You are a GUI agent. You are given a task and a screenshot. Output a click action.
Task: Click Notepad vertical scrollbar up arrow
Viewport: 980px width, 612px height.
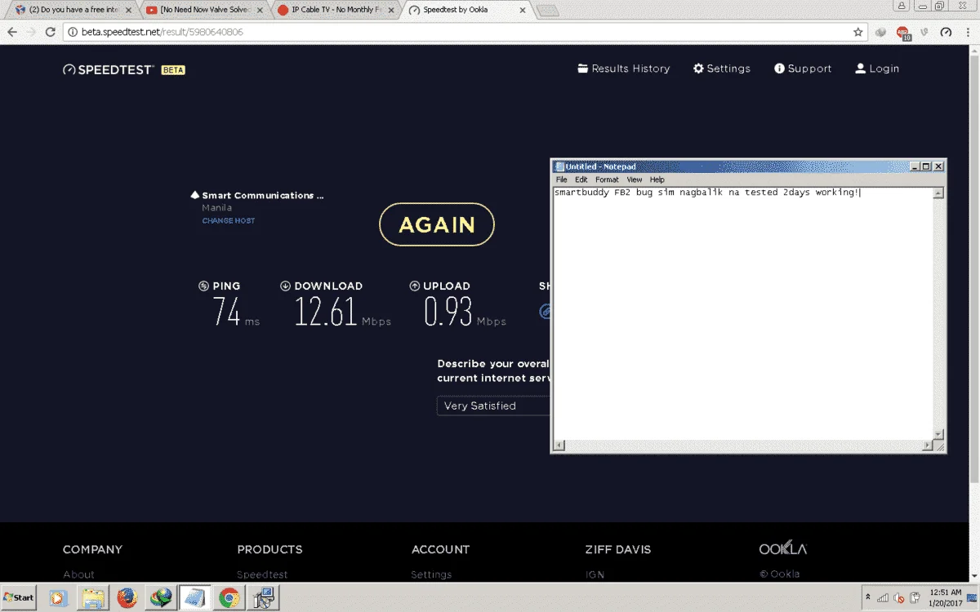(938, 193)
